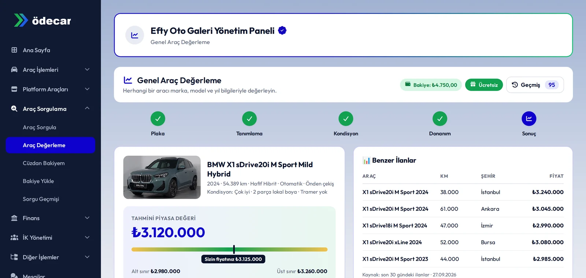Click the header chart icon circle

(x=135, y=35)
